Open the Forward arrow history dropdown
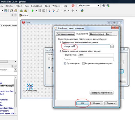This screenshot has height=120, width=135. pyautogui.click(x=76, y=10)
